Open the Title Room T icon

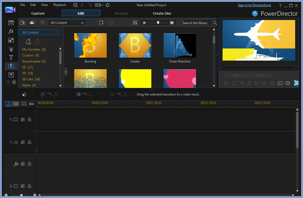click(11, 57)
